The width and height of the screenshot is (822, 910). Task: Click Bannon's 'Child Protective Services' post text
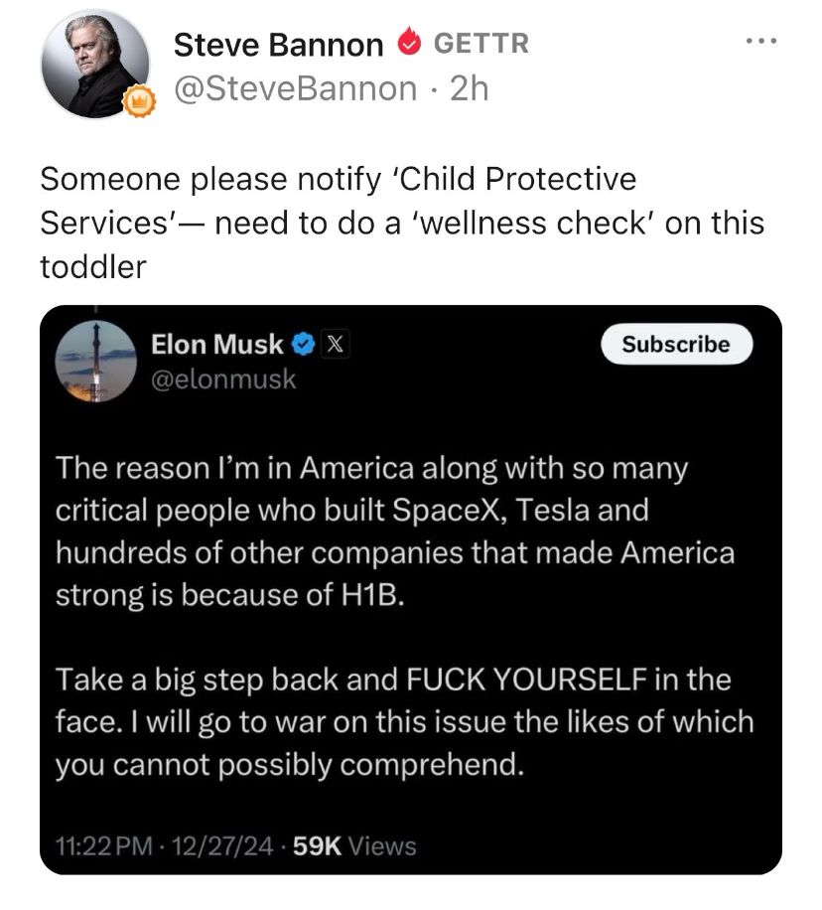(402, 223)
